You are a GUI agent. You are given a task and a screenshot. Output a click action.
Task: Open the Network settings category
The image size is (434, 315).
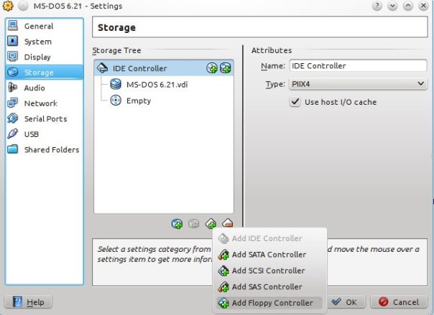(x=45, y=103)
